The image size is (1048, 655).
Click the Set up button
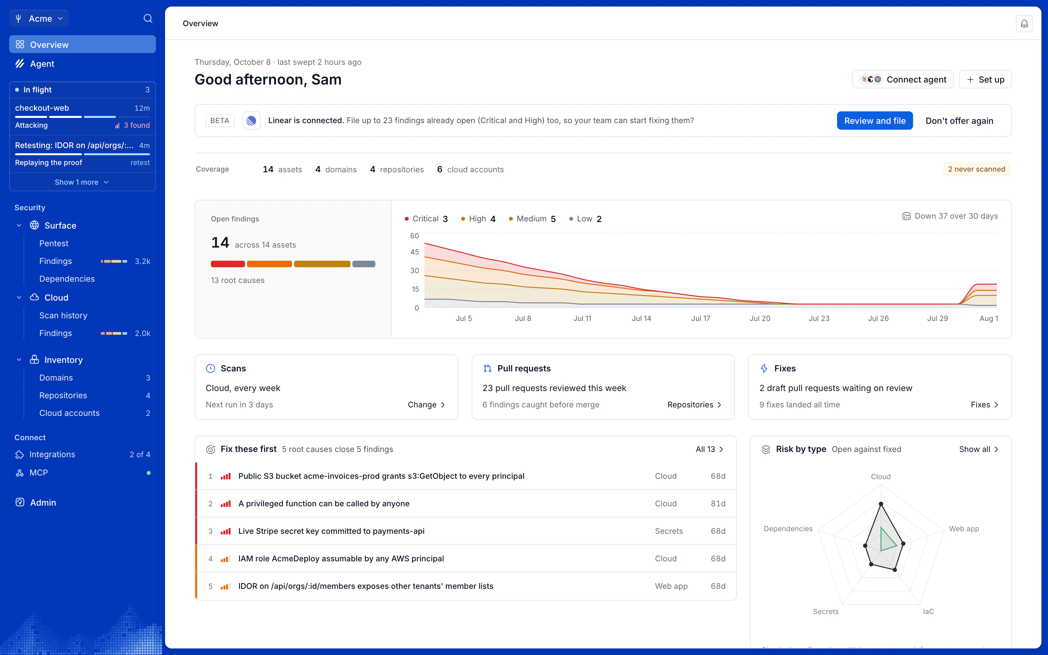tap(985, 79)
